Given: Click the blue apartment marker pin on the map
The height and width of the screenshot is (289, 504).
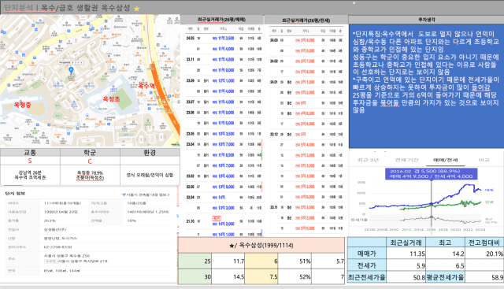Looking at the screenshot, I should tap(72, 70).
